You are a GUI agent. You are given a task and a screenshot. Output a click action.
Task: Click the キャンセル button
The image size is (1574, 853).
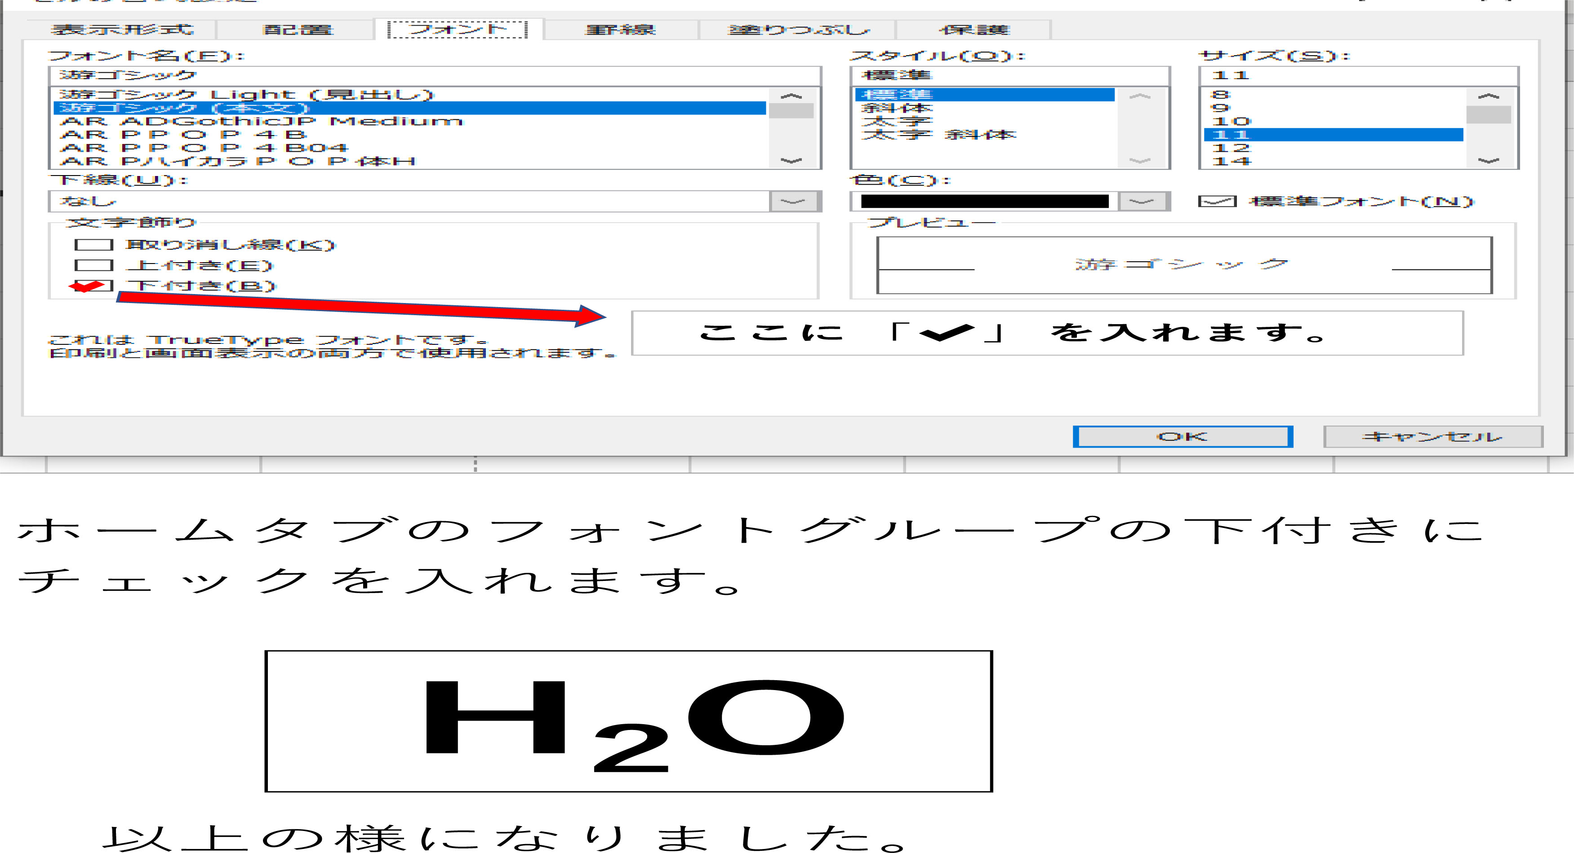click(x=1432, y=436)
